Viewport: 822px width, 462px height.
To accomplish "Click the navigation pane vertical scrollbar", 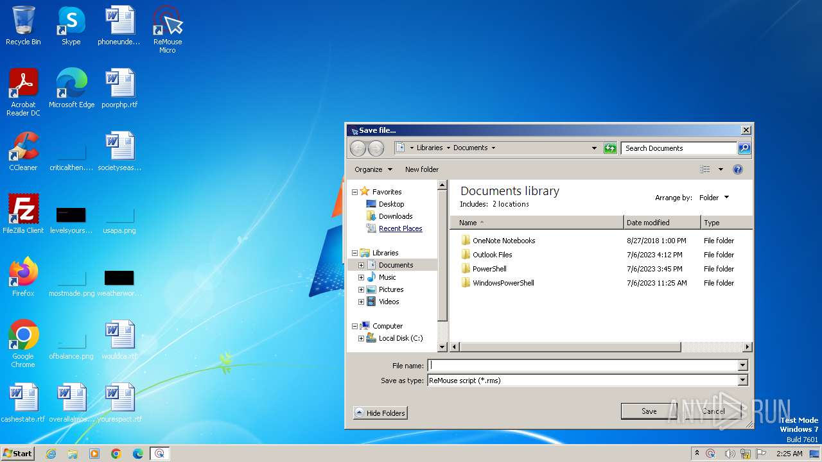I will [442, 257].
